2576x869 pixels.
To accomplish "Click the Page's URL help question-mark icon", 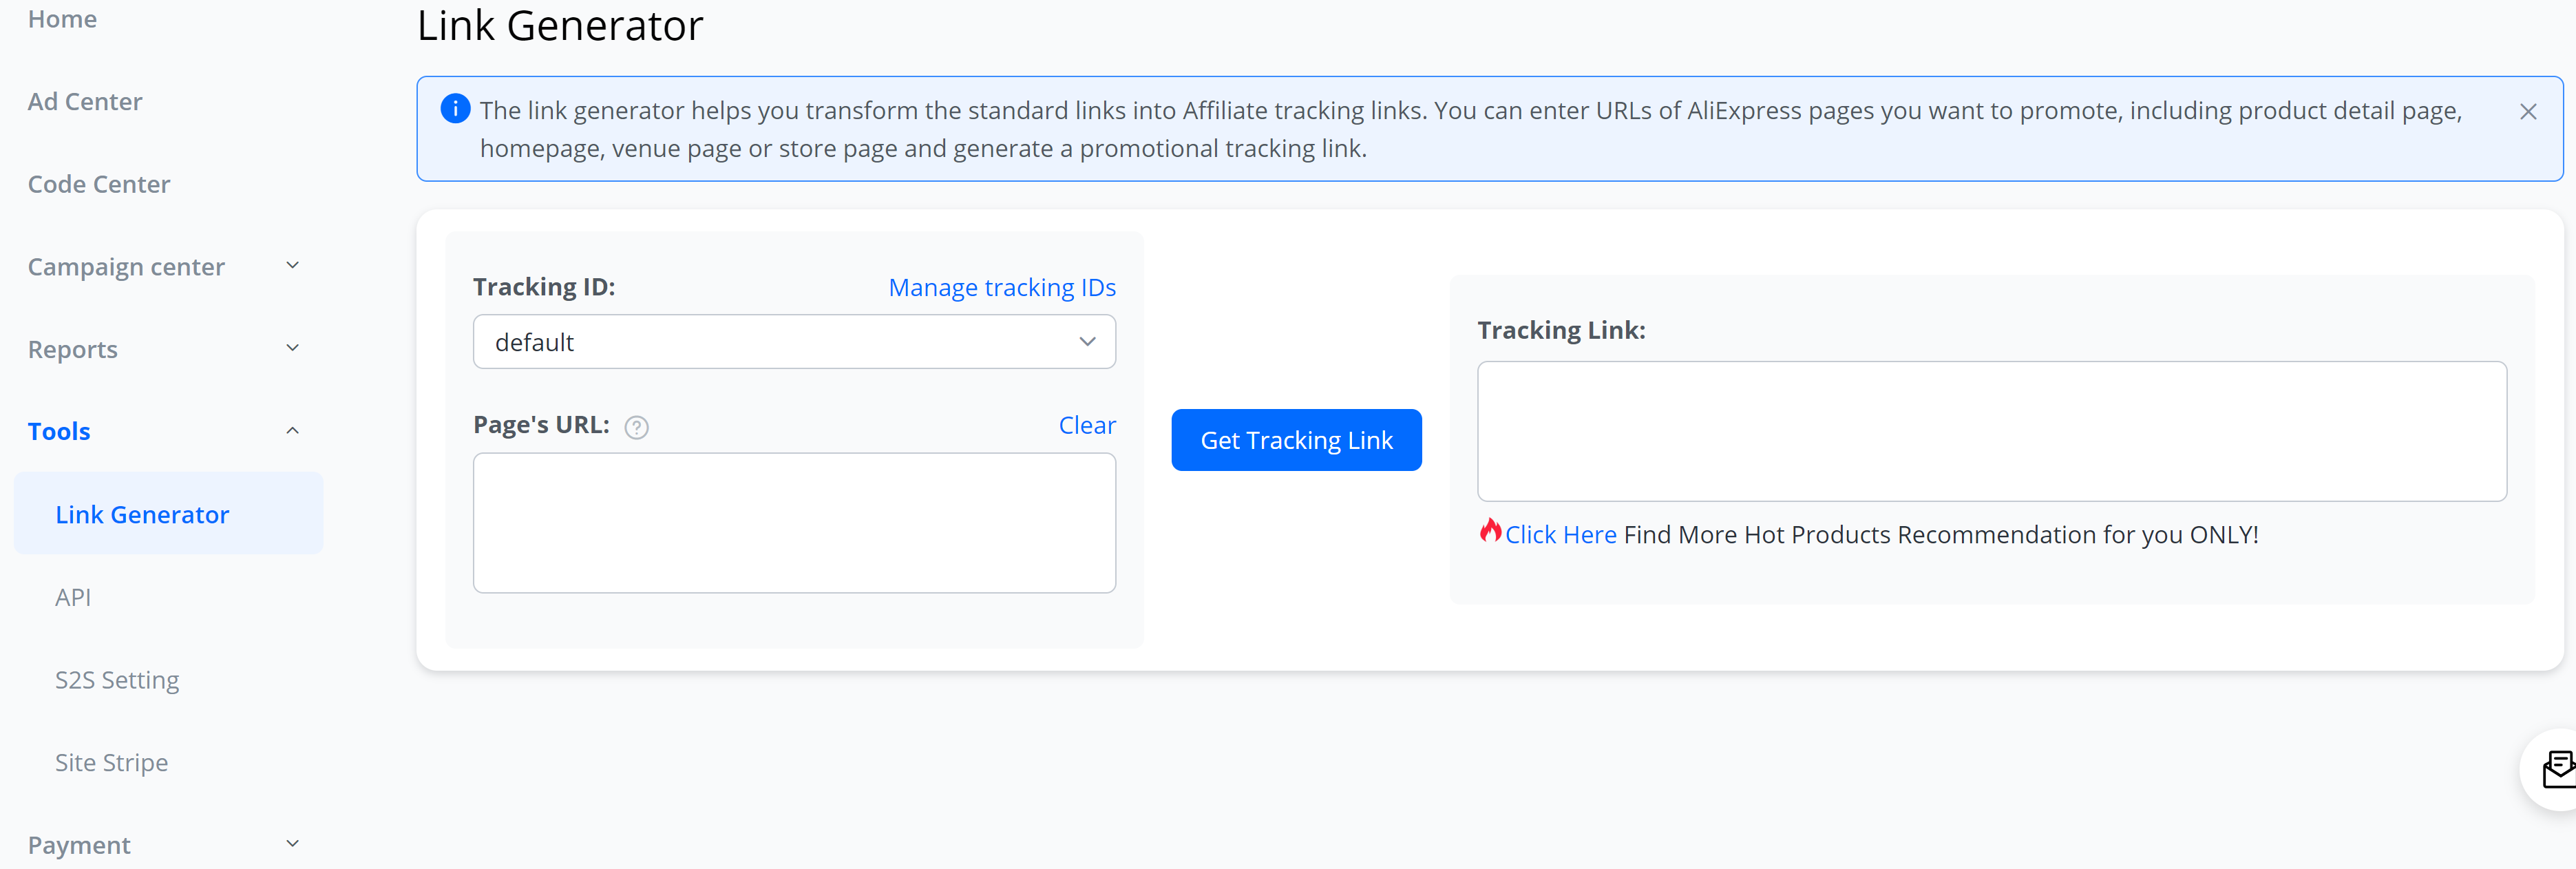I will tap(636, 428).
